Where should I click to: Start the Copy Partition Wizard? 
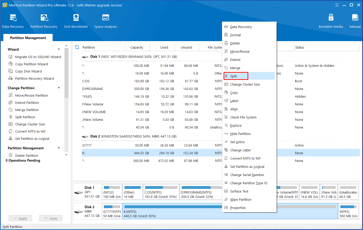[x=28, y=64]
